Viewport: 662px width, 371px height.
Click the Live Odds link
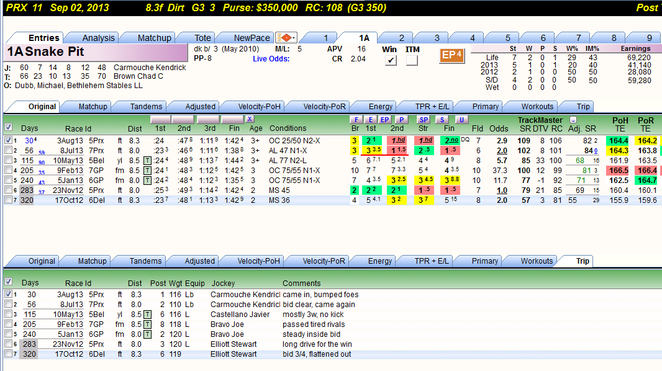tap(271, 59)
